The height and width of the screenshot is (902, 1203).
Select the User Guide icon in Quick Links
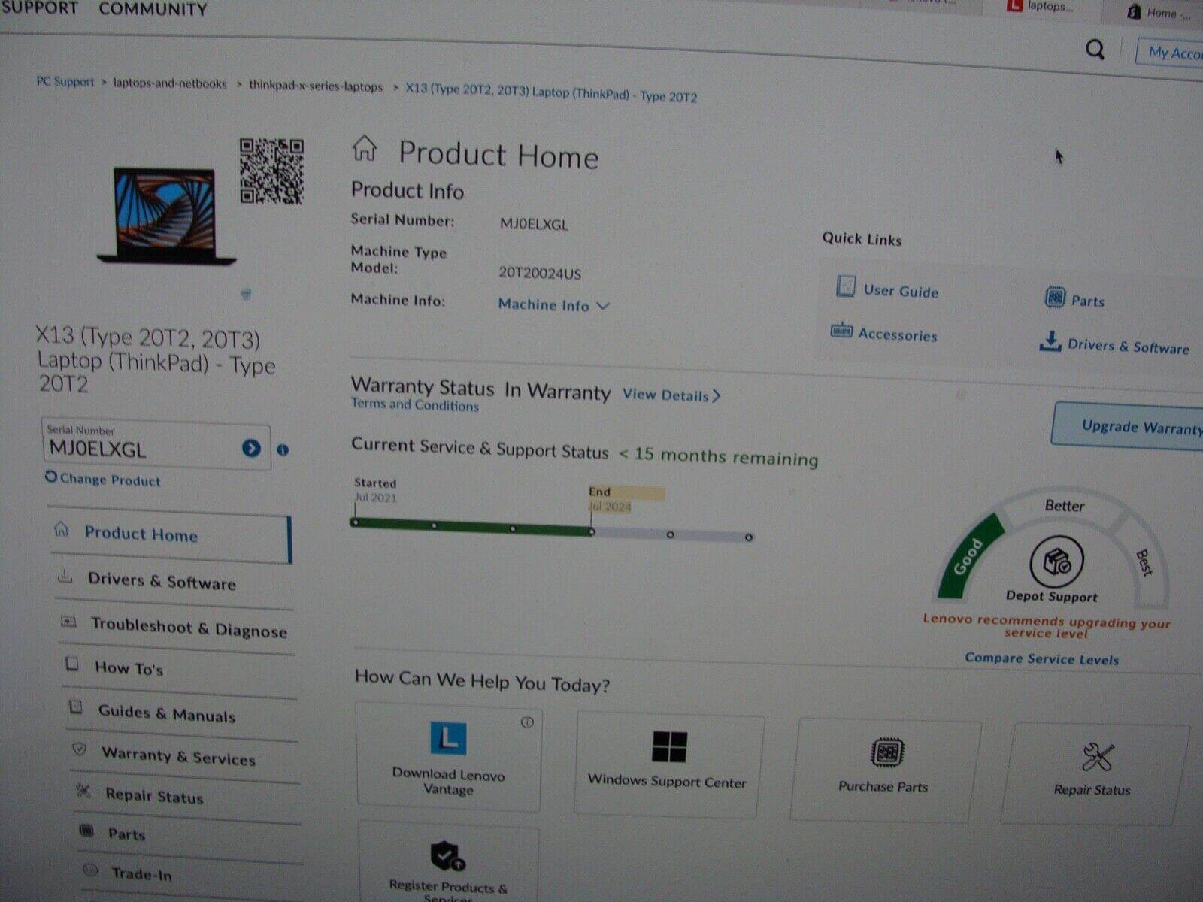pos(845,287)
